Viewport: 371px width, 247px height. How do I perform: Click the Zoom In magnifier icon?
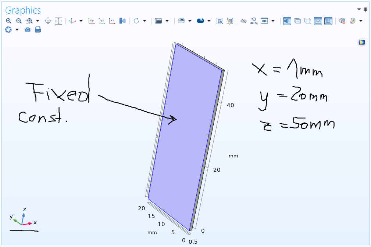(8, 21)
